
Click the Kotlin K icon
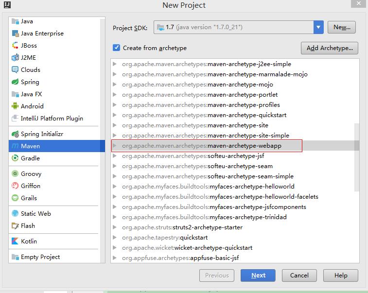[x=15, y=241]
